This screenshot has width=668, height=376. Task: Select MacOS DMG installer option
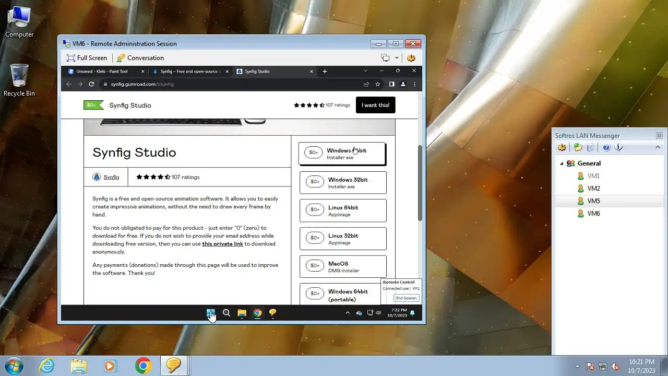pyautogui.click(x=343, y=267)
